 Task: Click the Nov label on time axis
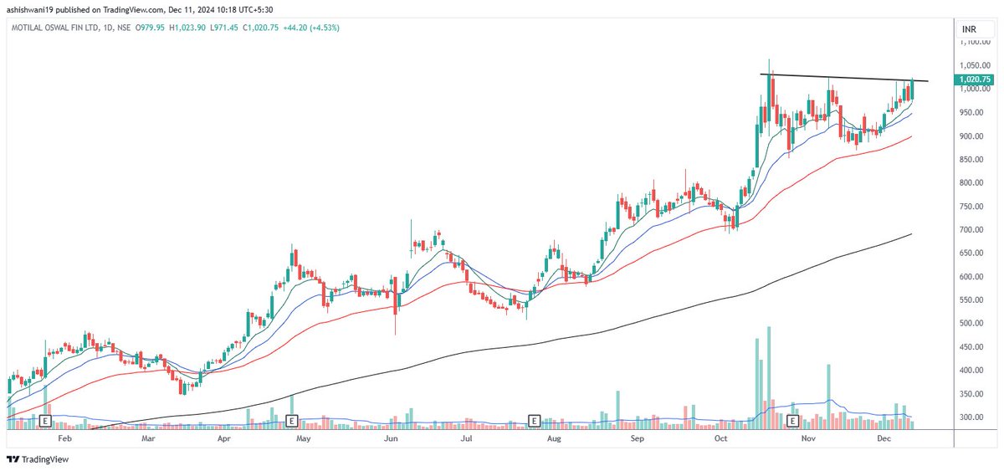(x=807, y=437)
